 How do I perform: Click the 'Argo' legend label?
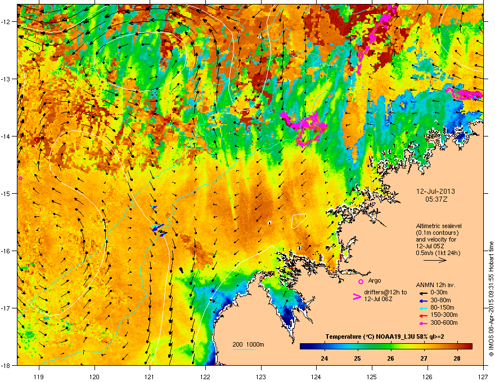375,280
